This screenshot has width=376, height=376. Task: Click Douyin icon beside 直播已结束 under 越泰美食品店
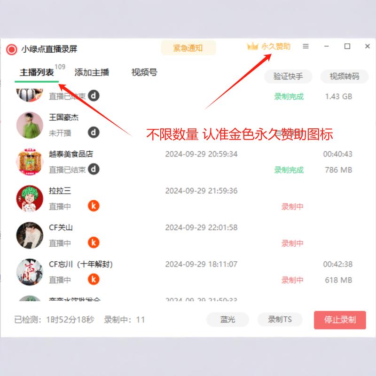[x=93, y=168]
